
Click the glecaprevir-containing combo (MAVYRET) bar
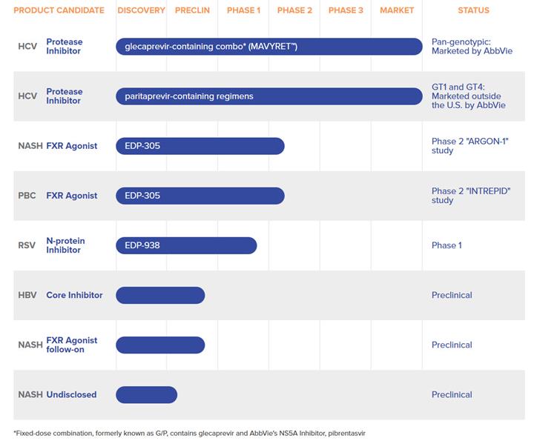pyautogui.click(x=268, y=47)
